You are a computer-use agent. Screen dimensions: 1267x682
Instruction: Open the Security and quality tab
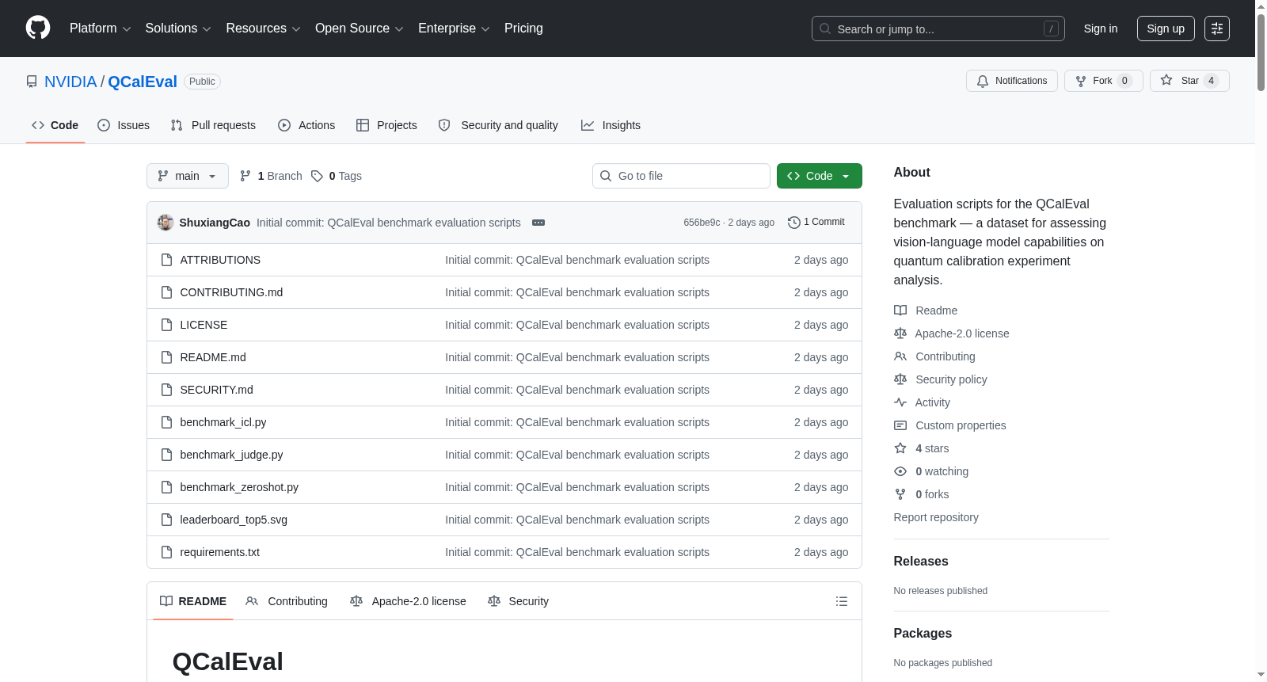498,125
